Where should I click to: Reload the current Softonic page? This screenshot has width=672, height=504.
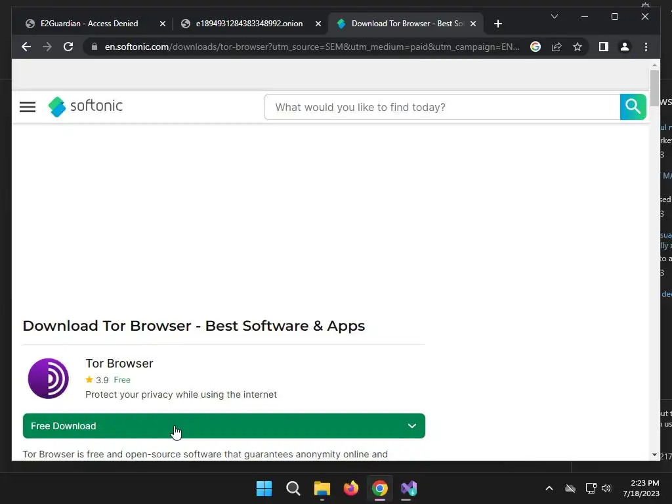click(68, 47)
